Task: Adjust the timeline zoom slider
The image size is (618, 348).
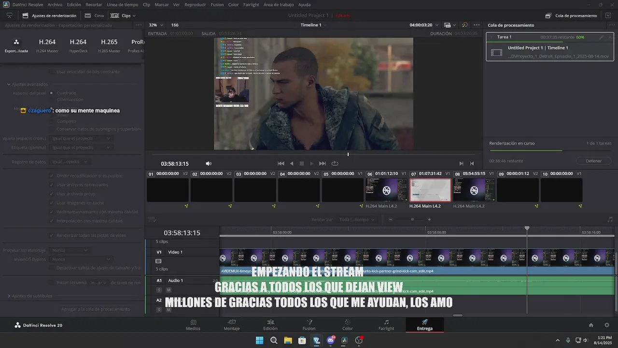Action: click(x=412, y=219)
